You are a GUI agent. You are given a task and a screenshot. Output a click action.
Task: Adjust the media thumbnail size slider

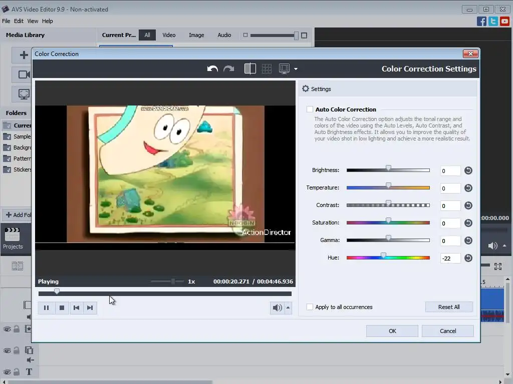click(x=296, y=35)
